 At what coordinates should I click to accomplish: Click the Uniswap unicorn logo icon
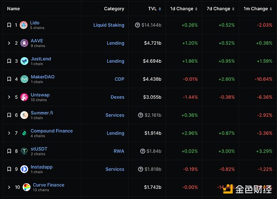click(24, 97)
